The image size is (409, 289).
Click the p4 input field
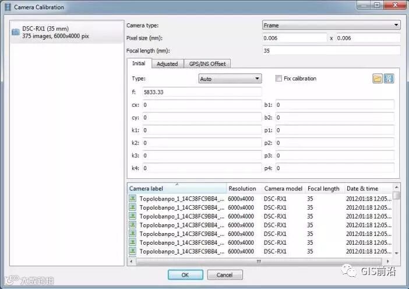pos(335,168)
